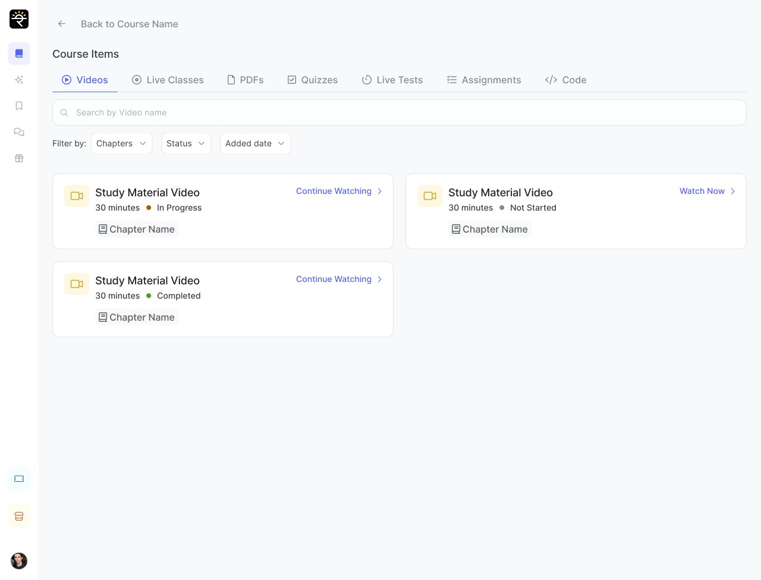Click the blue ticket icon in sidebar
The height and width of the screenshot is (580, 761).
point(19,479)
